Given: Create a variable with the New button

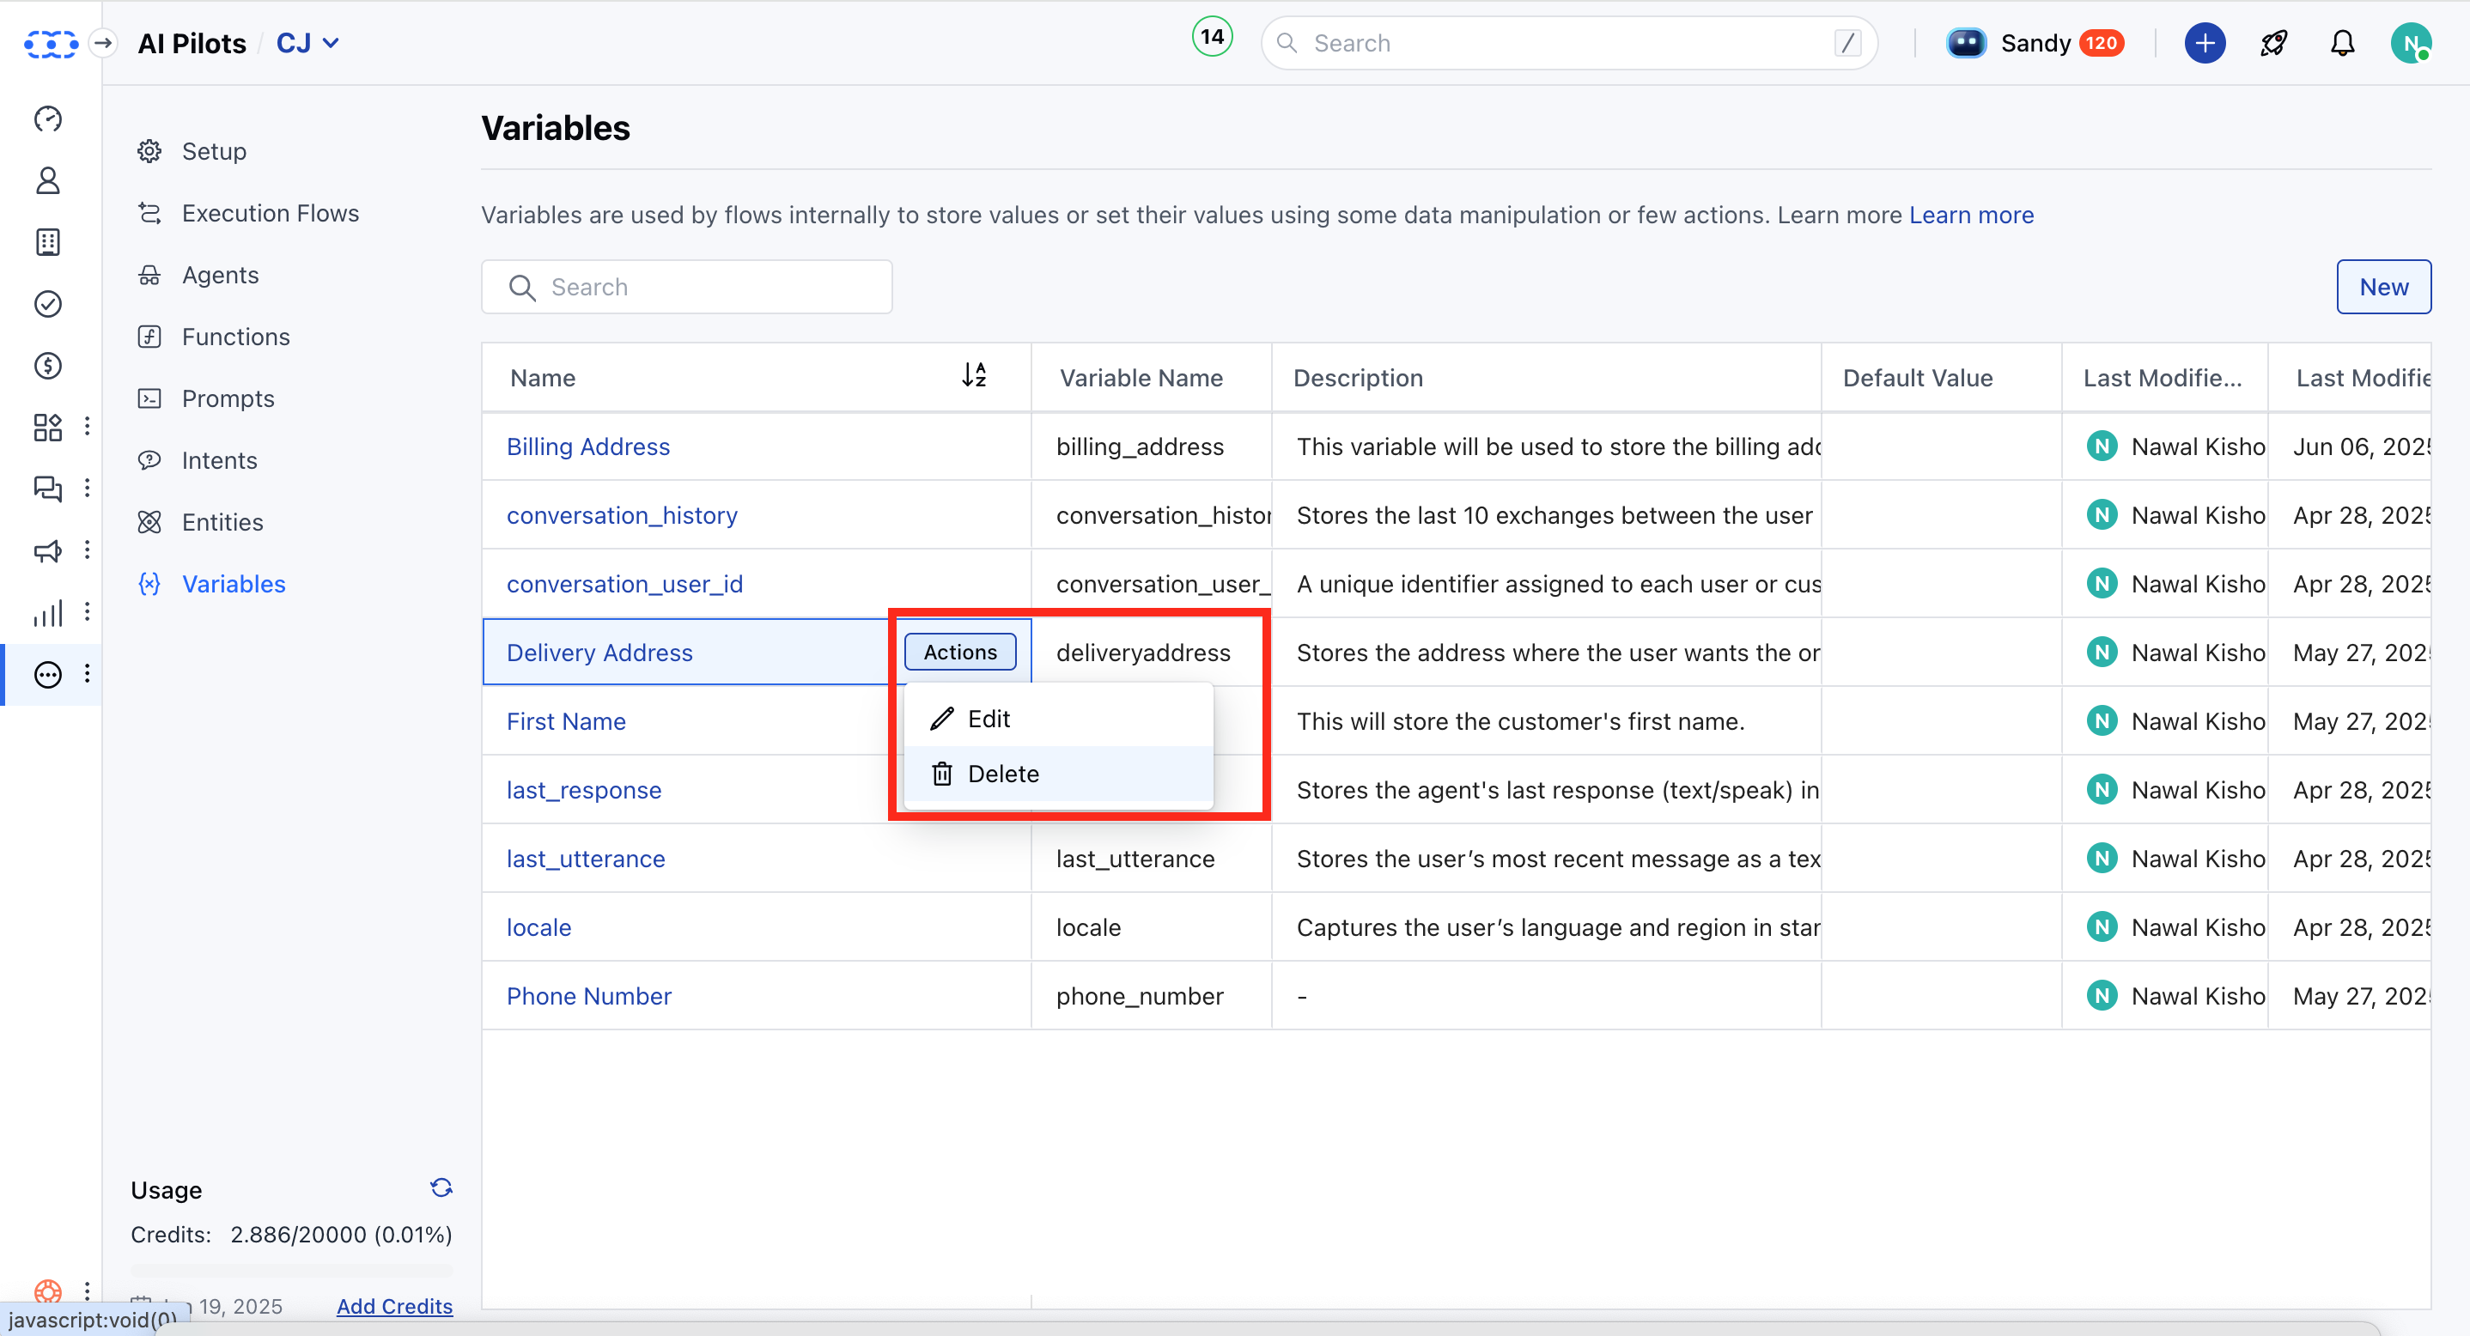Looking at the screenshot, I should tap(2382, 287).
